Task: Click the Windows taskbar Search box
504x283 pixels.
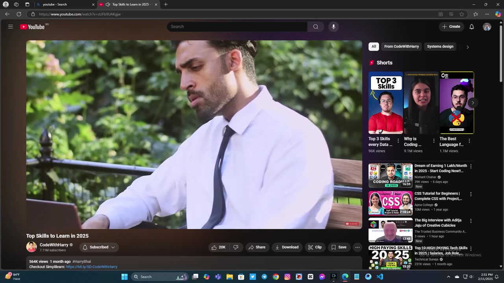Action: [x=159, y=277]
